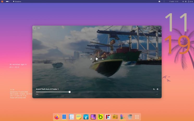Play the Grand Theft Auto VI trailer
The width and height of the screenshot is (194, 121).
[x=97, y=59]
